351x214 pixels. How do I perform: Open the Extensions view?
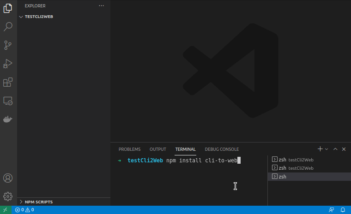tap(8, 82)
